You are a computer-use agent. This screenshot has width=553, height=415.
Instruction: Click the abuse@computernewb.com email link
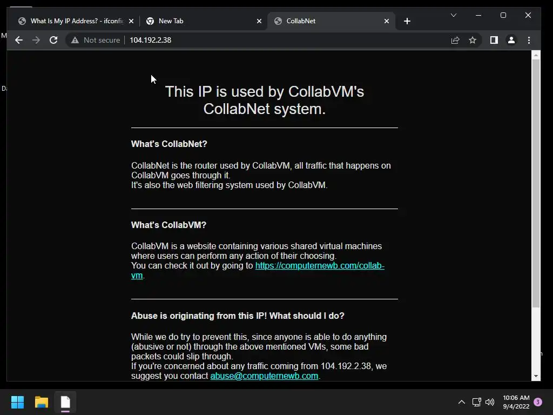tap(264, 376)
